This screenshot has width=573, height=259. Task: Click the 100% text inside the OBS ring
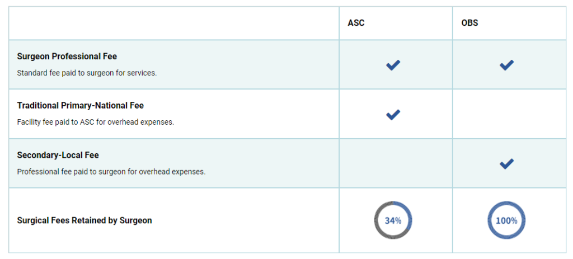506,220
